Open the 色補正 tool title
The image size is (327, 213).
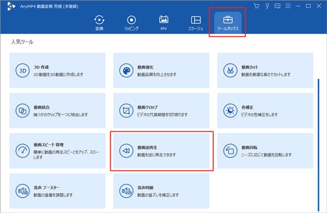[x=247, y=107]
